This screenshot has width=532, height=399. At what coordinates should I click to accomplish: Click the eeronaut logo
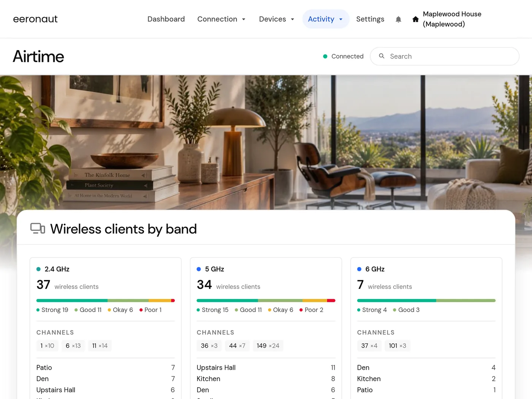tap(35, 19)
